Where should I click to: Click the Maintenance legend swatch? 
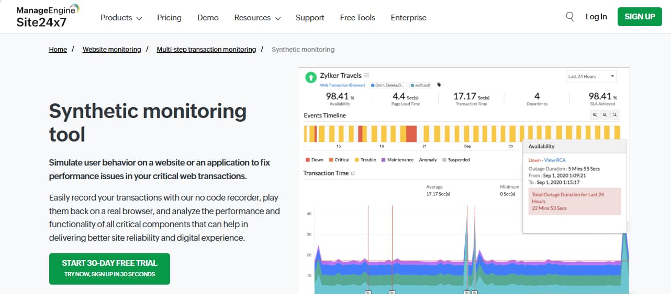click(x=383, y=160)
